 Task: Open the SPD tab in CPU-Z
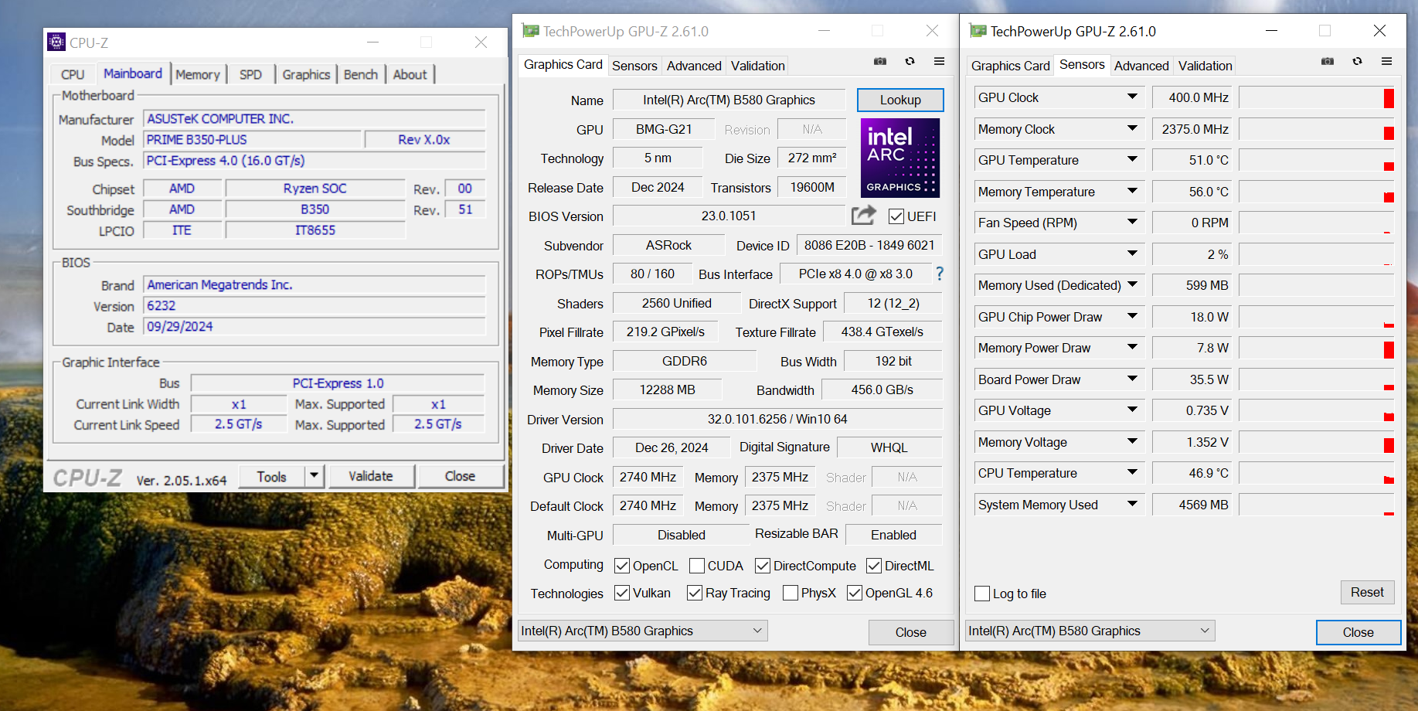pos(250,74)
